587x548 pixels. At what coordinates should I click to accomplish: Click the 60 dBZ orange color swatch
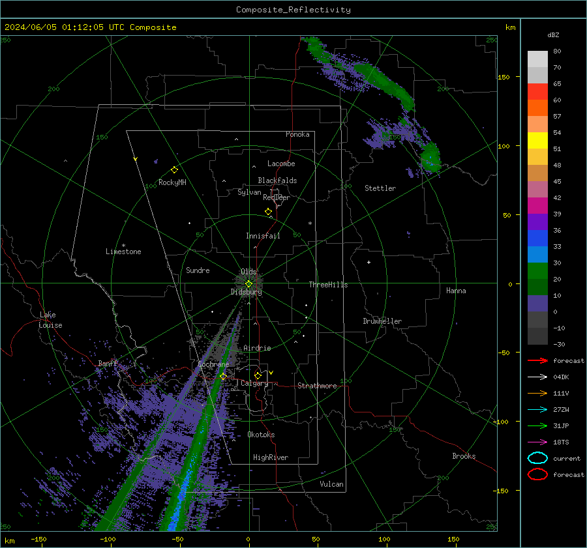click(537, 108)
